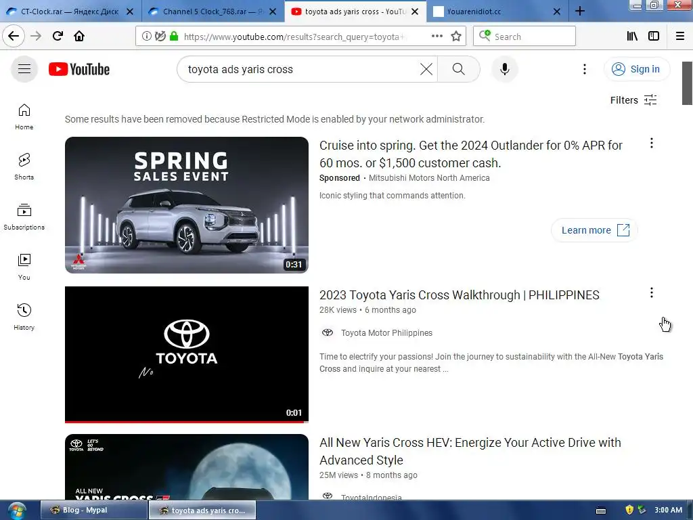This screenshot has height=520, width=693.
Task: Open 2023 Toyota Yaris Cross Walkthrough title
Action: (460, 295)
